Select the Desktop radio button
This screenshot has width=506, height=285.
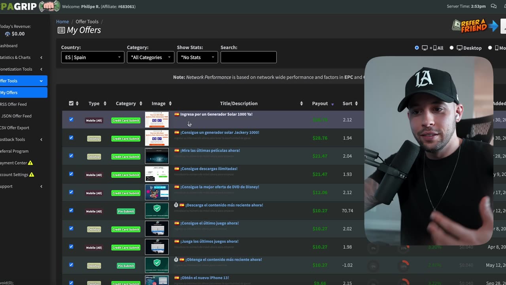coord(451,47)
